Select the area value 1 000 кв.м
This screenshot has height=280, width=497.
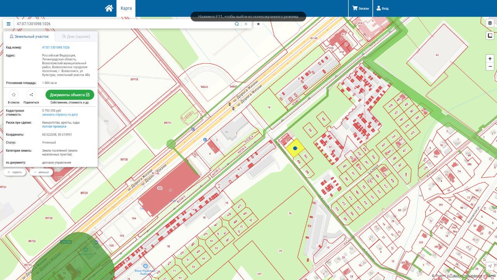point(49,83)
